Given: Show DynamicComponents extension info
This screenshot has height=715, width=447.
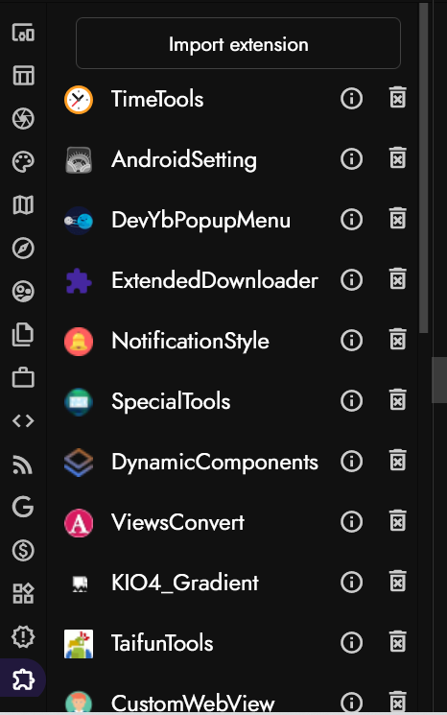Looking at the screenshot, I should click(351, 461).
